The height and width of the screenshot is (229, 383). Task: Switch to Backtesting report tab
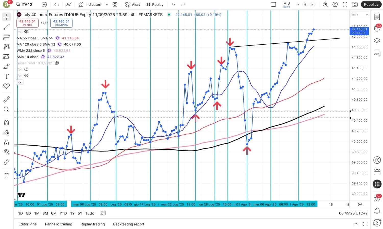[x=128, y=224]
